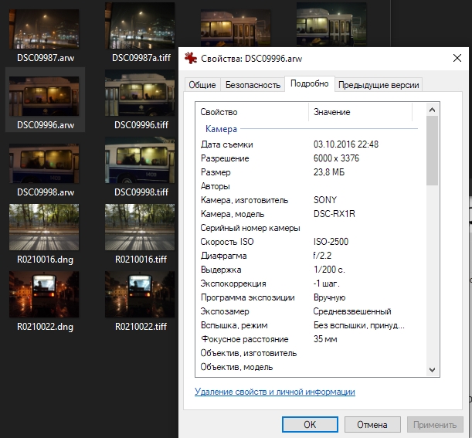Viewport: 472px width, 438px height.
Task: Open Удаление свойств и личной информации link
Action: point(275,392)
